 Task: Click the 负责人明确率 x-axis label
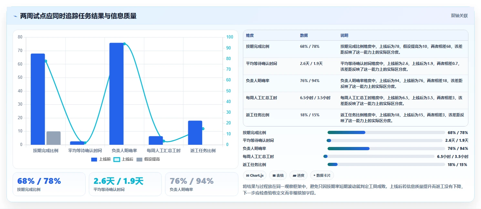coord(124,151)
